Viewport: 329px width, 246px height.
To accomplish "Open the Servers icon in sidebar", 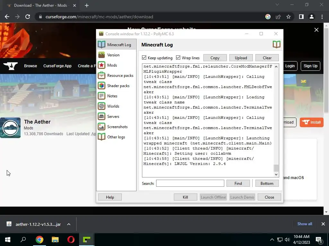I will 102,116.
